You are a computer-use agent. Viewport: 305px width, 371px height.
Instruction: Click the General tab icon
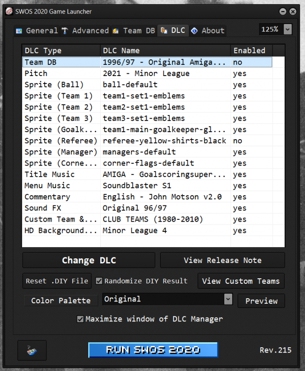pos(19,31)
